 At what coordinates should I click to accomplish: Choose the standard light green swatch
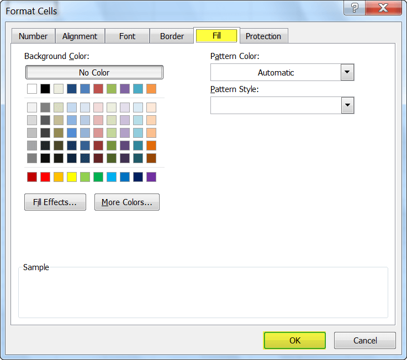click(85, 177)
